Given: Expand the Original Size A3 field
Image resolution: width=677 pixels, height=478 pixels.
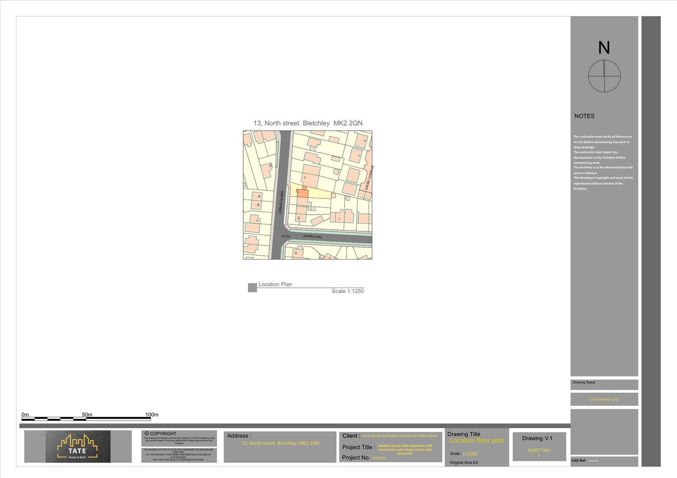Looking at the screenshot, I should coord(464,462).
